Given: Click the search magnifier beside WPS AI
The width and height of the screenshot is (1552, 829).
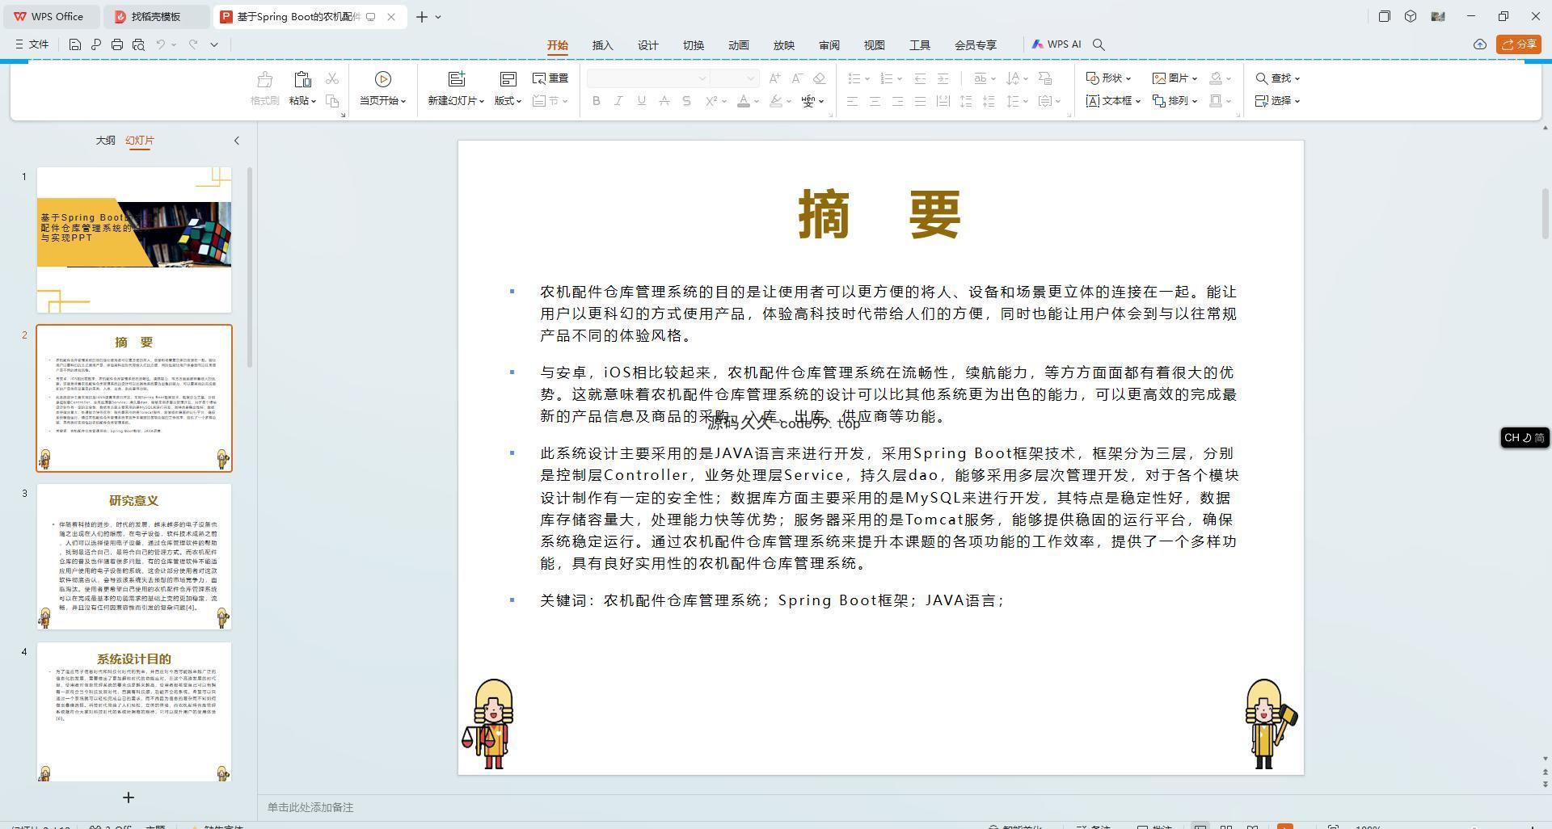Looking at the screenshot, I should 1099,44.
